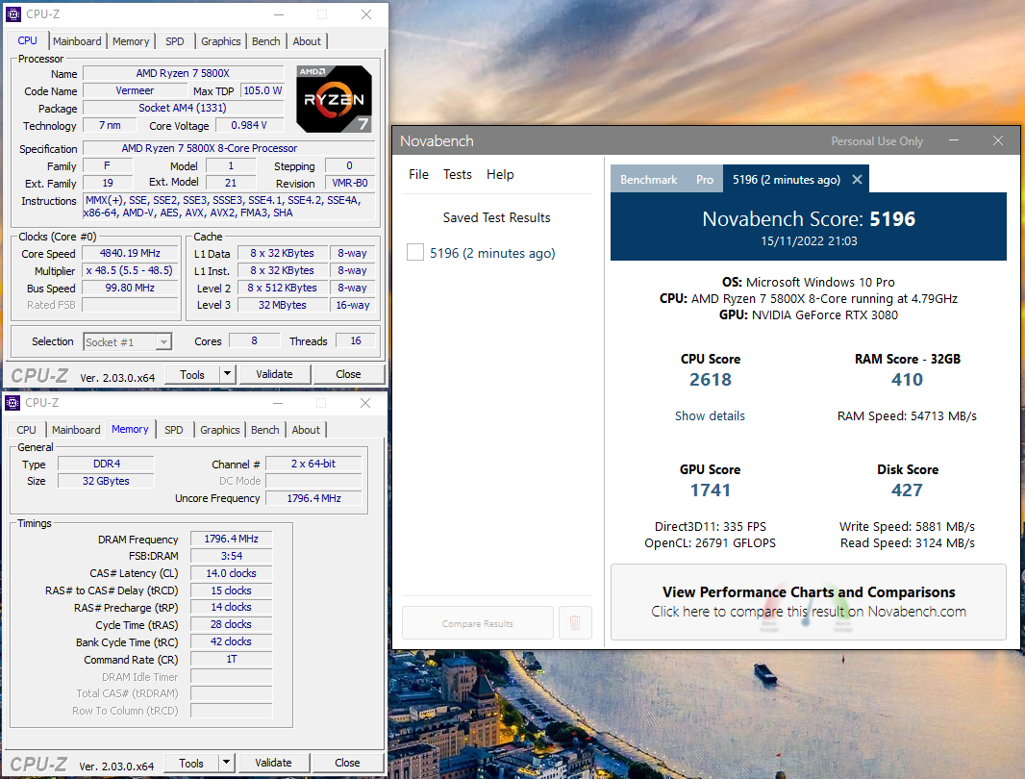Switch to CPU tab in bottom CPU-Z window
This screenshot has height=779, width=1025.
click(x=26, y=430)
